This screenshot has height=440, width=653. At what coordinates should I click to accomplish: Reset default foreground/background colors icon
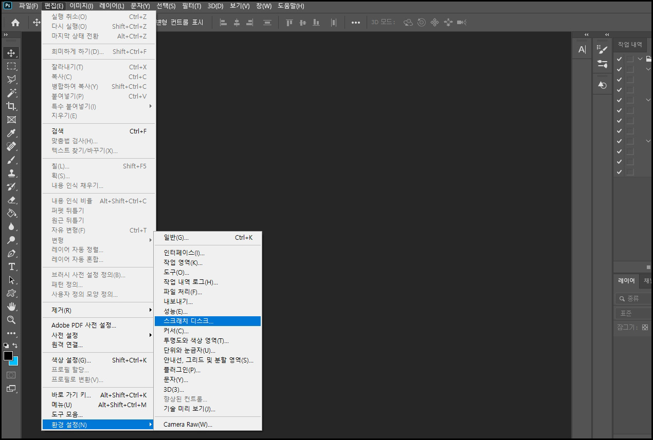tap(6, 346)
